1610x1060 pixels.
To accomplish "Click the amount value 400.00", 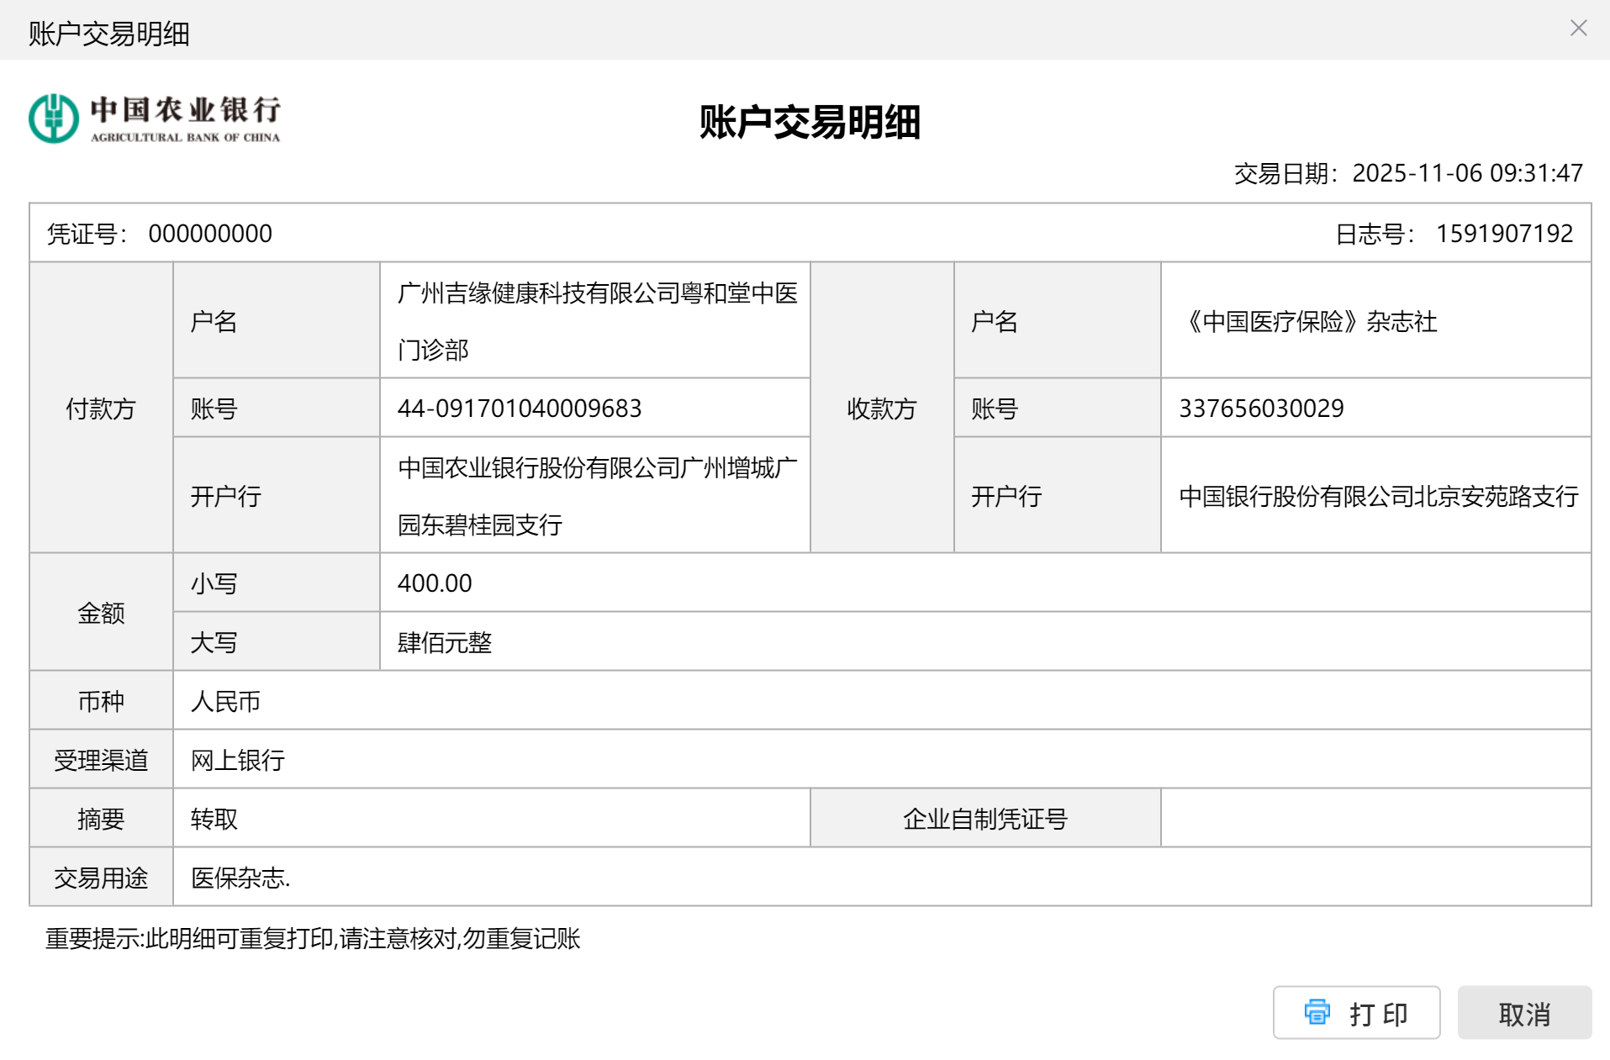I will pos(435,583).
